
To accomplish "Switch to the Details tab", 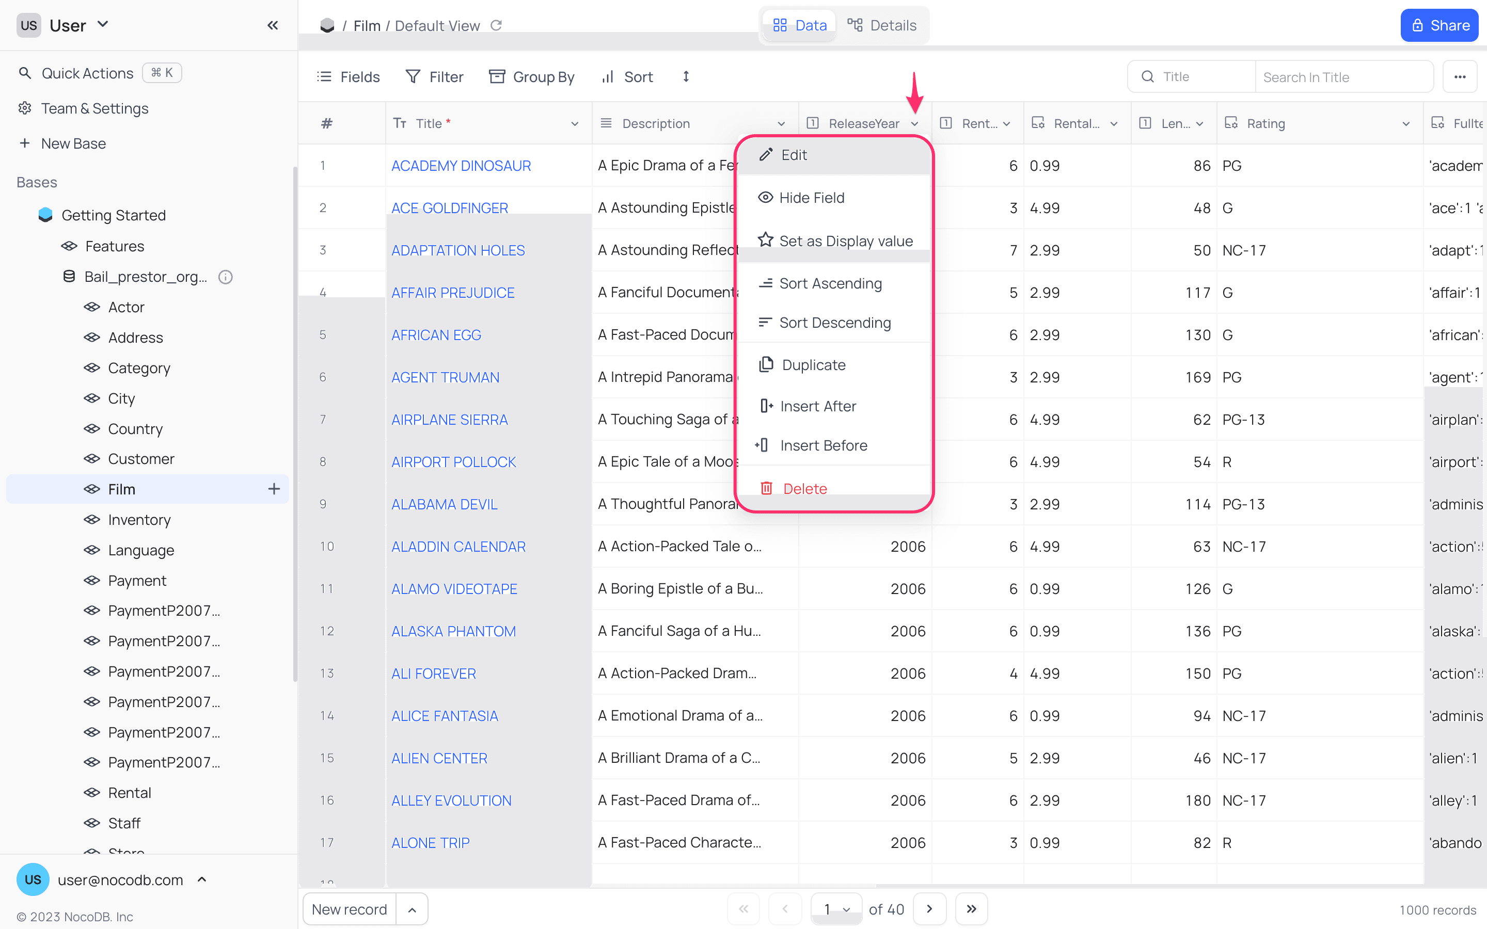I will (882, 25).
